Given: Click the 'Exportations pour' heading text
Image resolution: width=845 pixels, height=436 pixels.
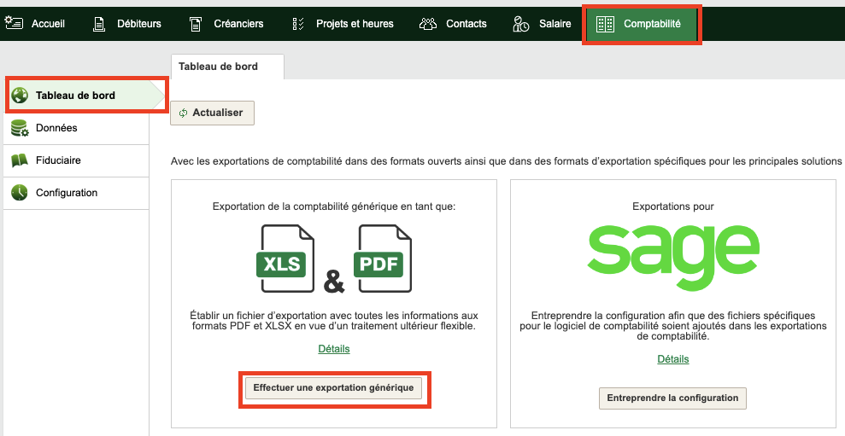Looking at the screenshot, I should coord(673,206).
